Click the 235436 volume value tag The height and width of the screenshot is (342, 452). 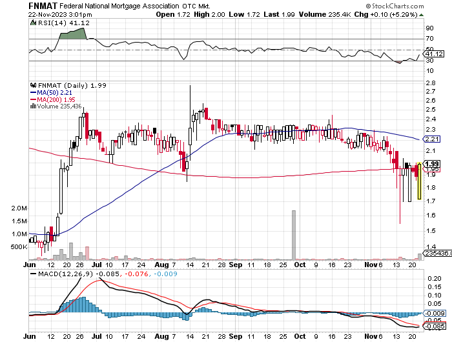(437, 253)
